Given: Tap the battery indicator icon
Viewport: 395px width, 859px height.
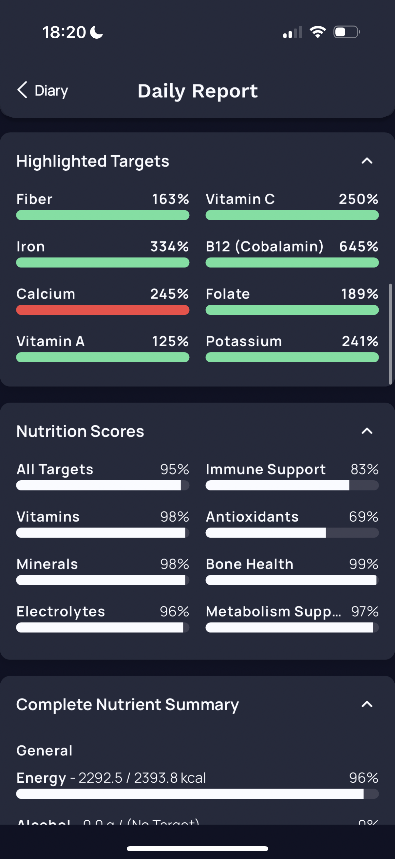Looking at the screenshot, I should [x=347, y=32].
